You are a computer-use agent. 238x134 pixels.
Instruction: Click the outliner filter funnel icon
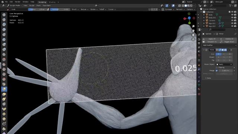(231, 6)
